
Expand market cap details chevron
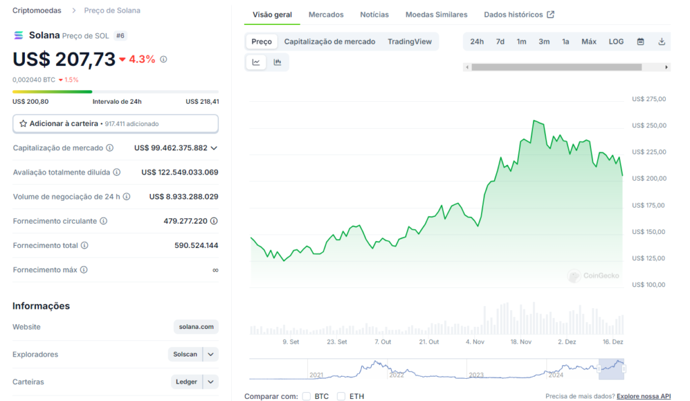click(214, 148)
